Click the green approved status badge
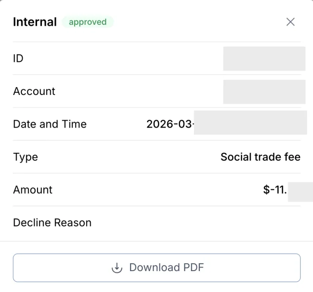The image size is (313, 292). [x=88, y=22]
